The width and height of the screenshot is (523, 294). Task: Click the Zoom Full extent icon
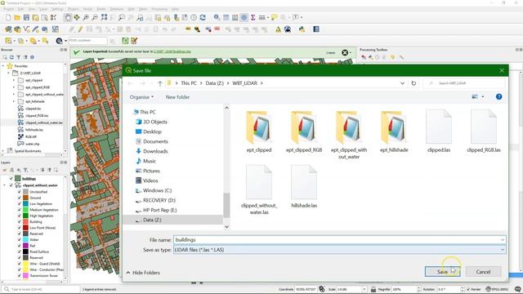tap(104, 17)
